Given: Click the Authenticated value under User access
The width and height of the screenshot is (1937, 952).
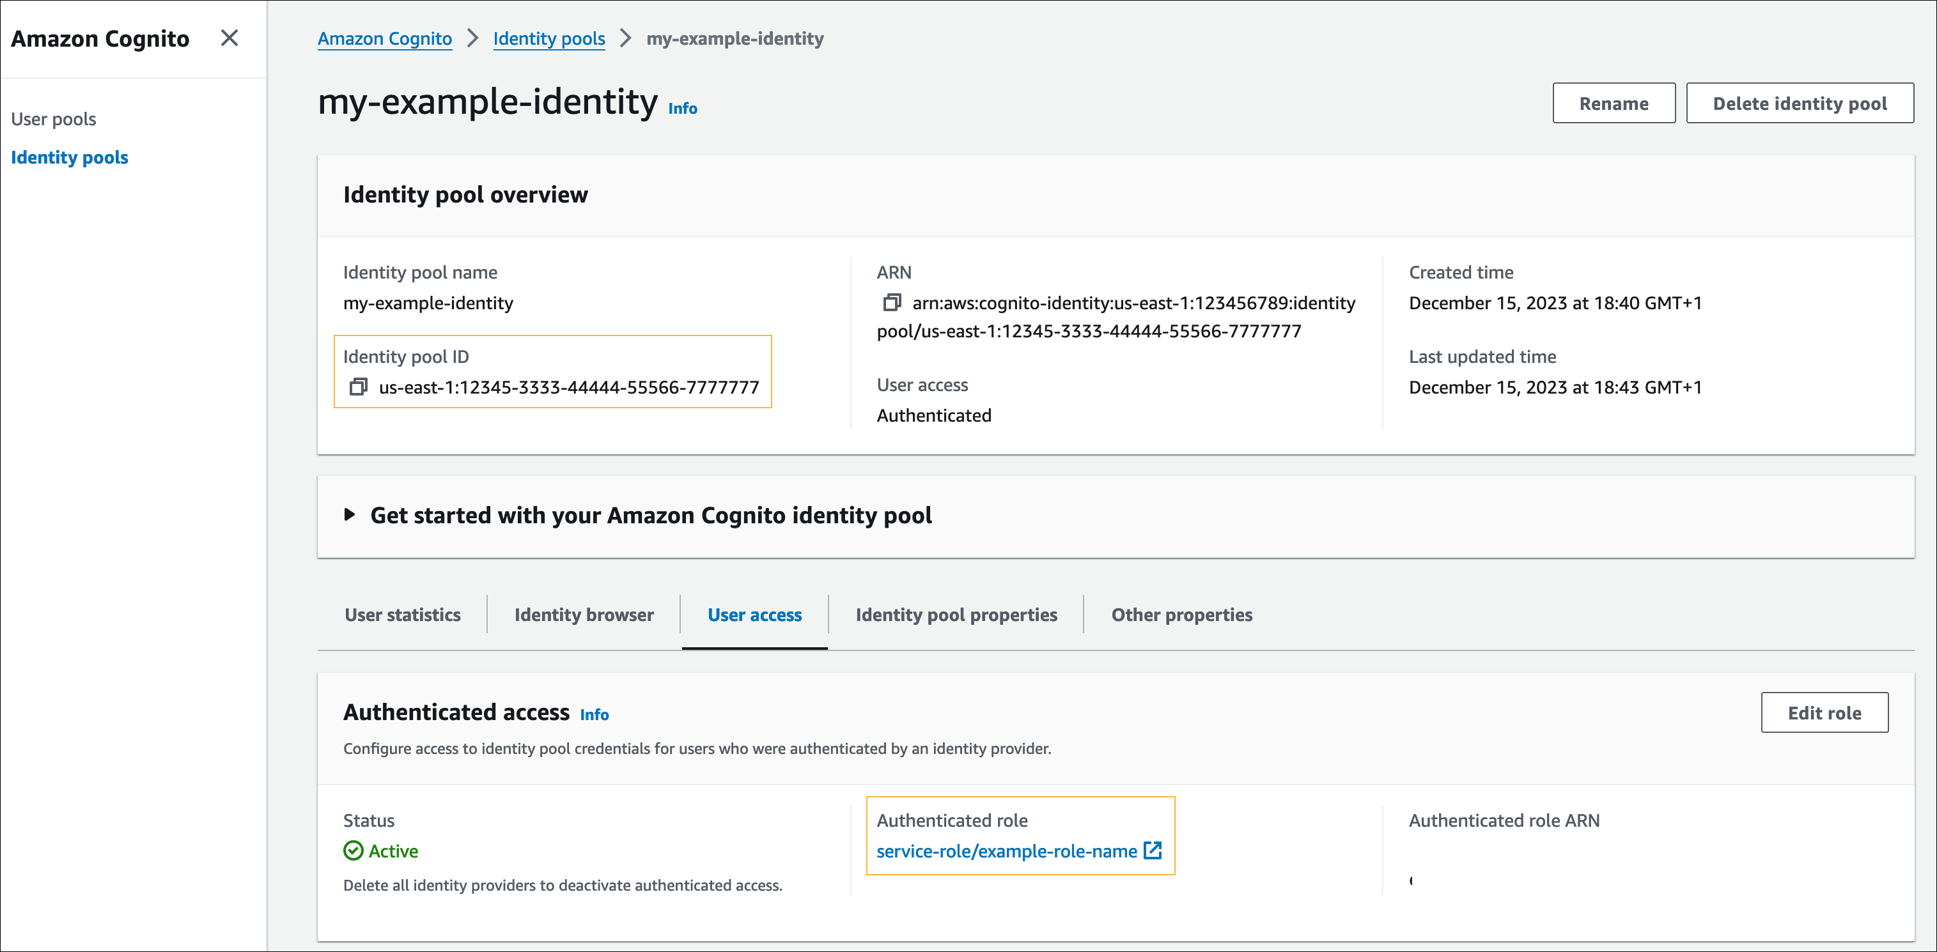Looking at the screenshot, I should point(934,415).
